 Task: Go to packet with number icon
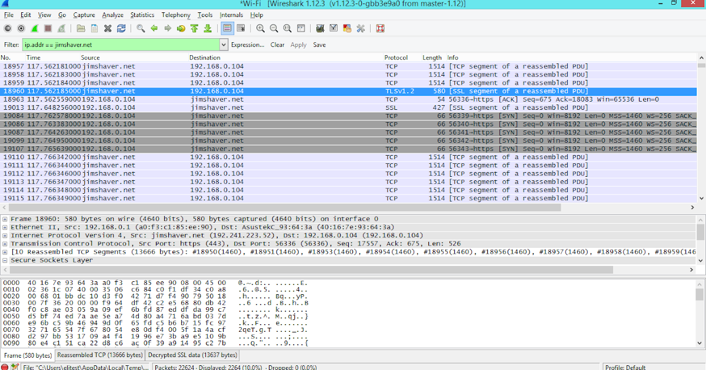(x=181, y=28)
